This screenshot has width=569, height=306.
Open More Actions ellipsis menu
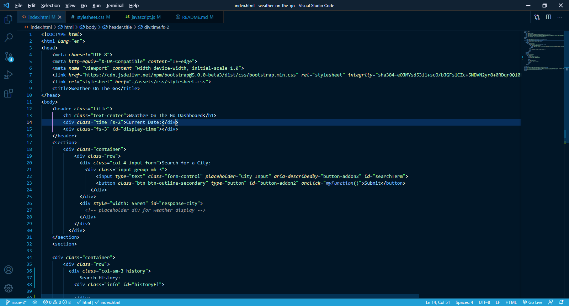coord(560,17)
